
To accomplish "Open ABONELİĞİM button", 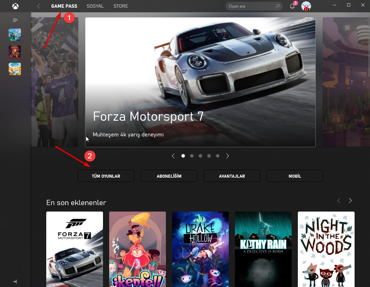I will tap(169, 176).
